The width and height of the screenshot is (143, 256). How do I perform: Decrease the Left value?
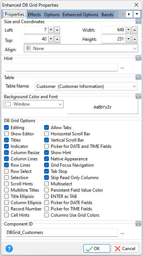(x=51, y=30)
